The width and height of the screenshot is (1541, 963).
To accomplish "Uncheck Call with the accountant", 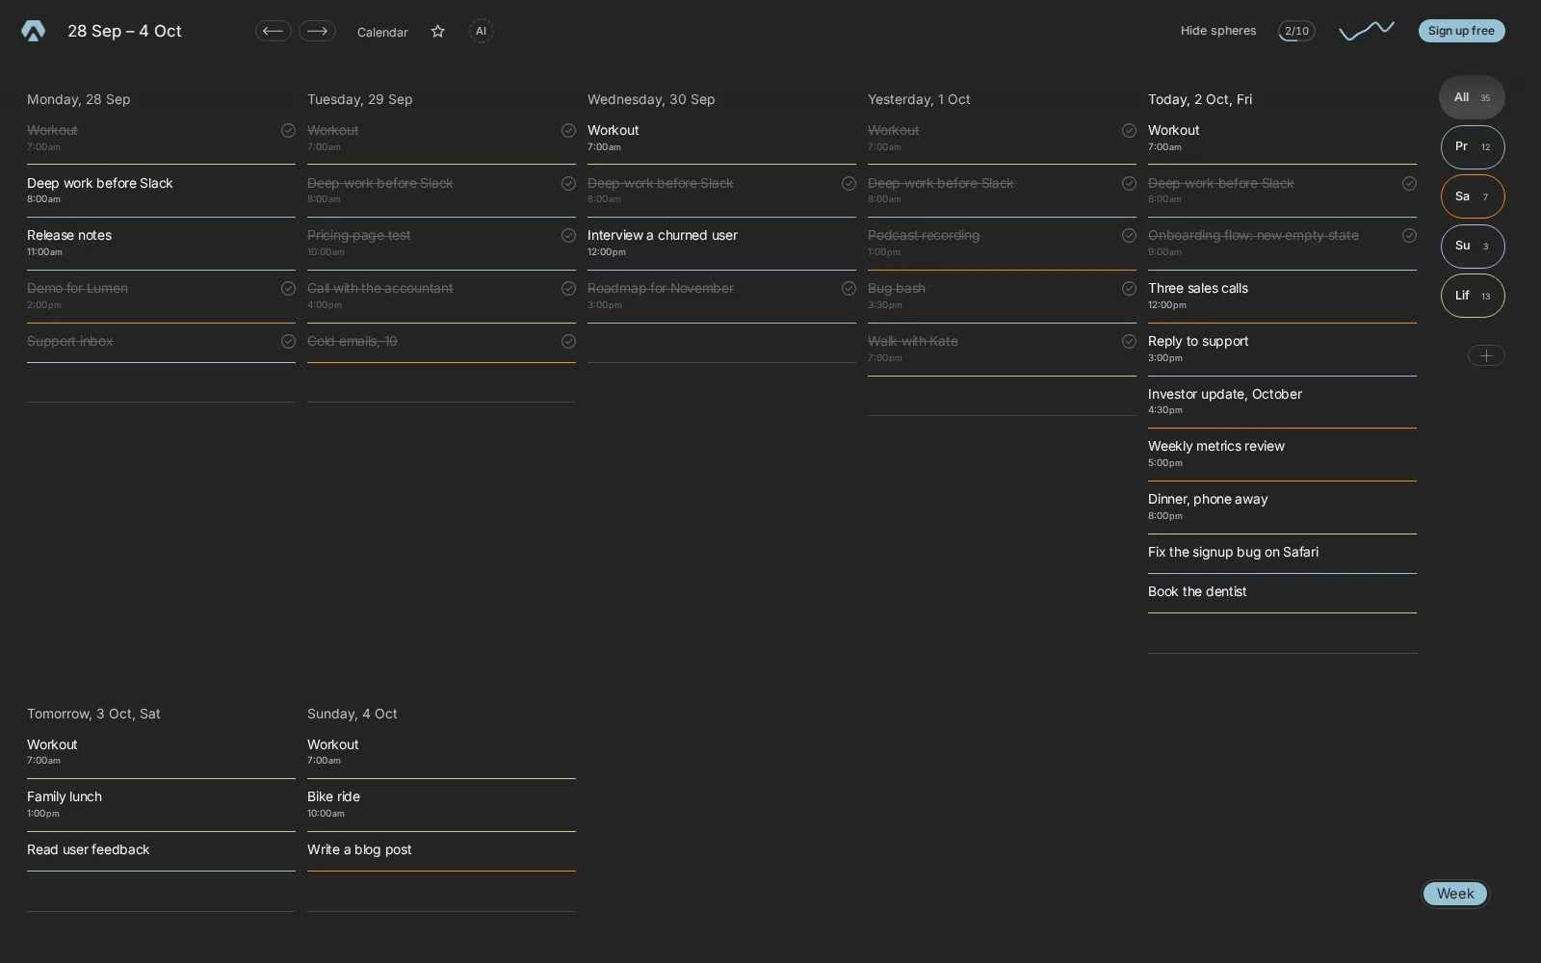I will tap(568, 288).
